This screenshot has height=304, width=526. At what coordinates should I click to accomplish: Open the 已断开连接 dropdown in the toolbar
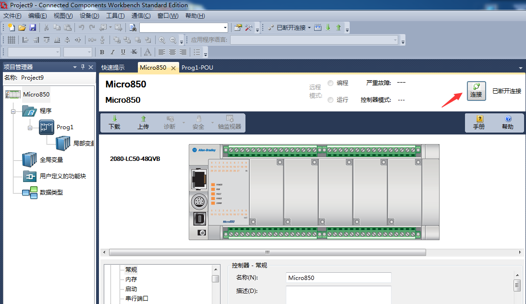(x=309, y=27)
